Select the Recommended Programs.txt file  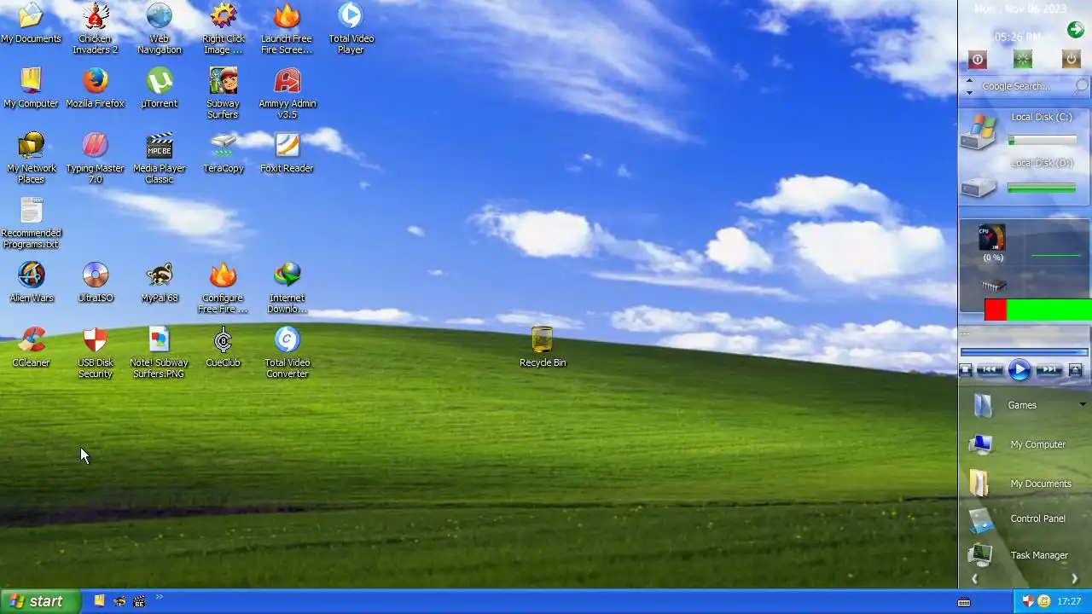[31, 223]
